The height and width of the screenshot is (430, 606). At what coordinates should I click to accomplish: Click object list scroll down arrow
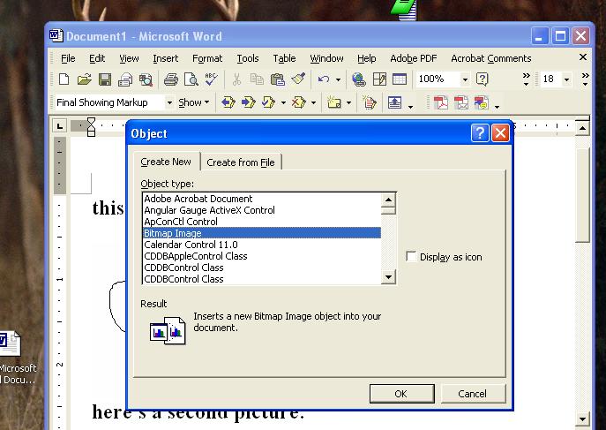[x=388, y=277]
